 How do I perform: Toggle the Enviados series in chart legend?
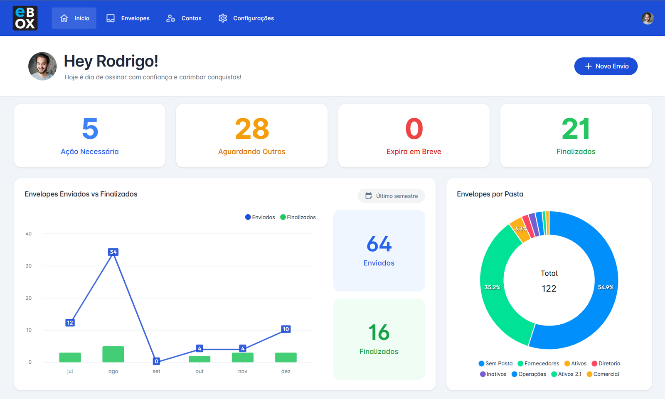click(x=260, y=217)
